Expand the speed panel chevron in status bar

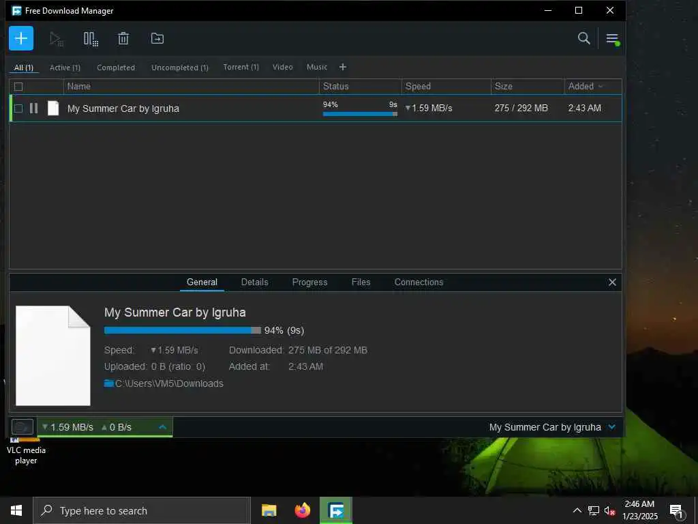163,427
